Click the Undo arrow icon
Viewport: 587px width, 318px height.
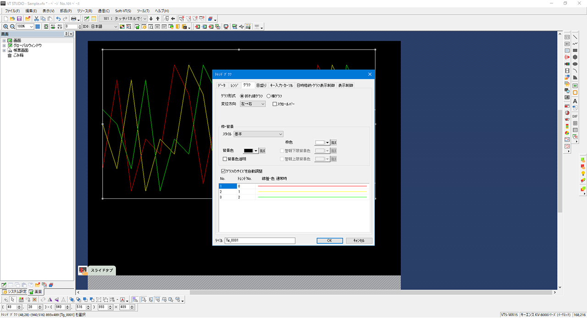58,18
